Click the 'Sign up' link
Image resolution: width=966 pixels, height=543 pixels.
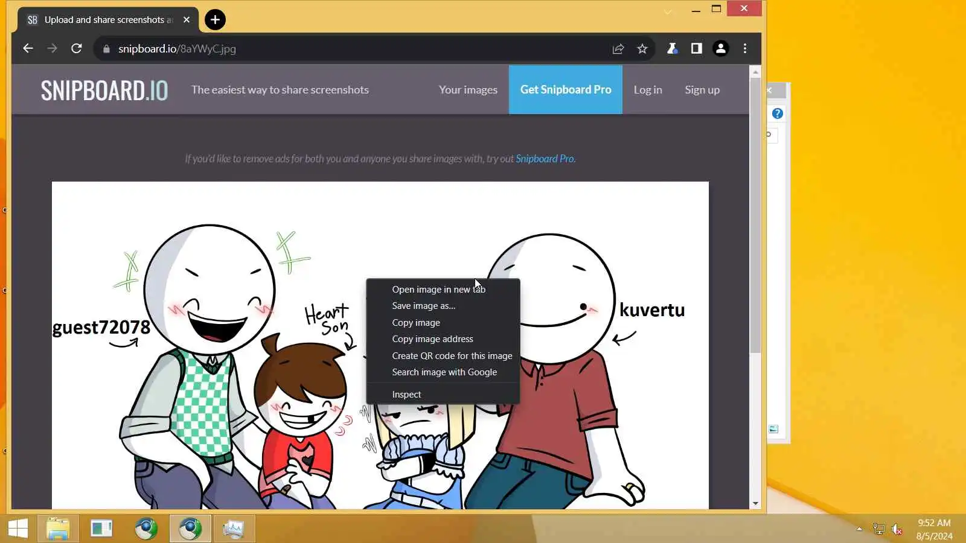(x=702, y=90)
